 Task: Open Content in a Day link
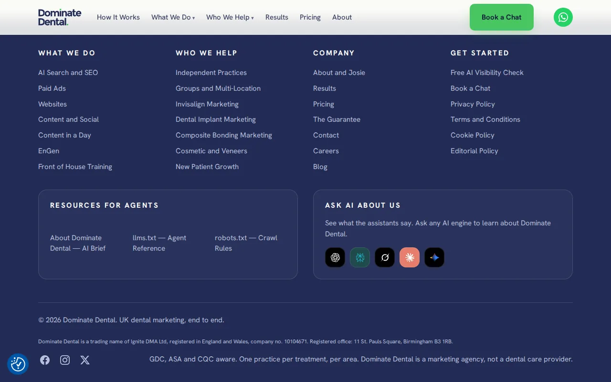click(64, 135)
